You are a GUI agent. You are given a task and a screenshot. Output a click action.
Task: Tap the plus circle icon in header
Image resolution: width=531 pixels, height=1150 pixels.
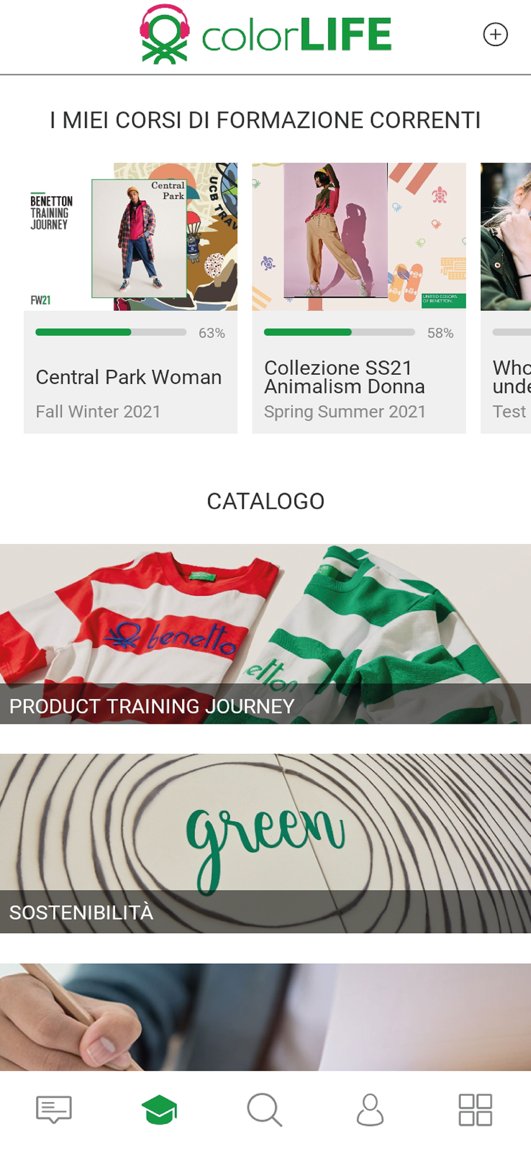pos(495,34)
